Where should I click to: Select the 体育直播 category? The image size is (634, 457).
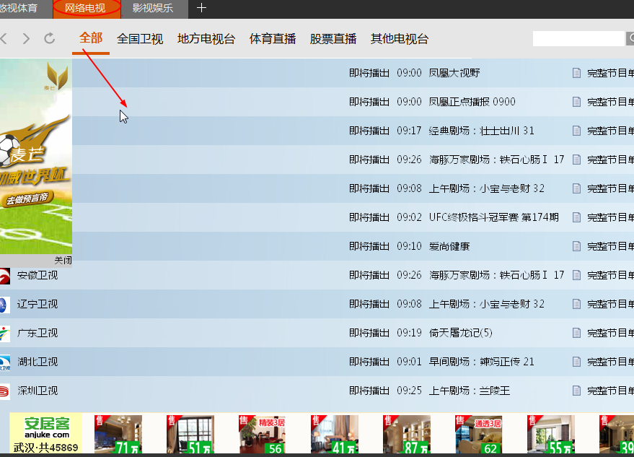pos(273,39)
